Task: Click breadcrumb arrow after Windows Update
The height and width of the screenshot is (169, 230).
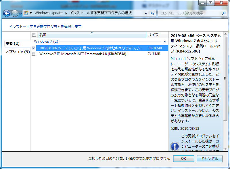Action: point(66,13)
